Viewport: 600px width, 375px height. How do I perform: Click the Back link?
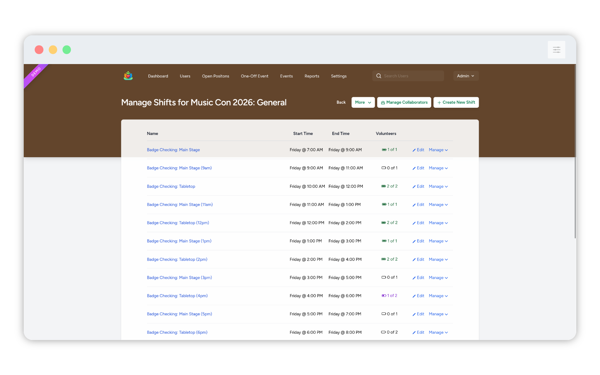[x=341, y=102]
